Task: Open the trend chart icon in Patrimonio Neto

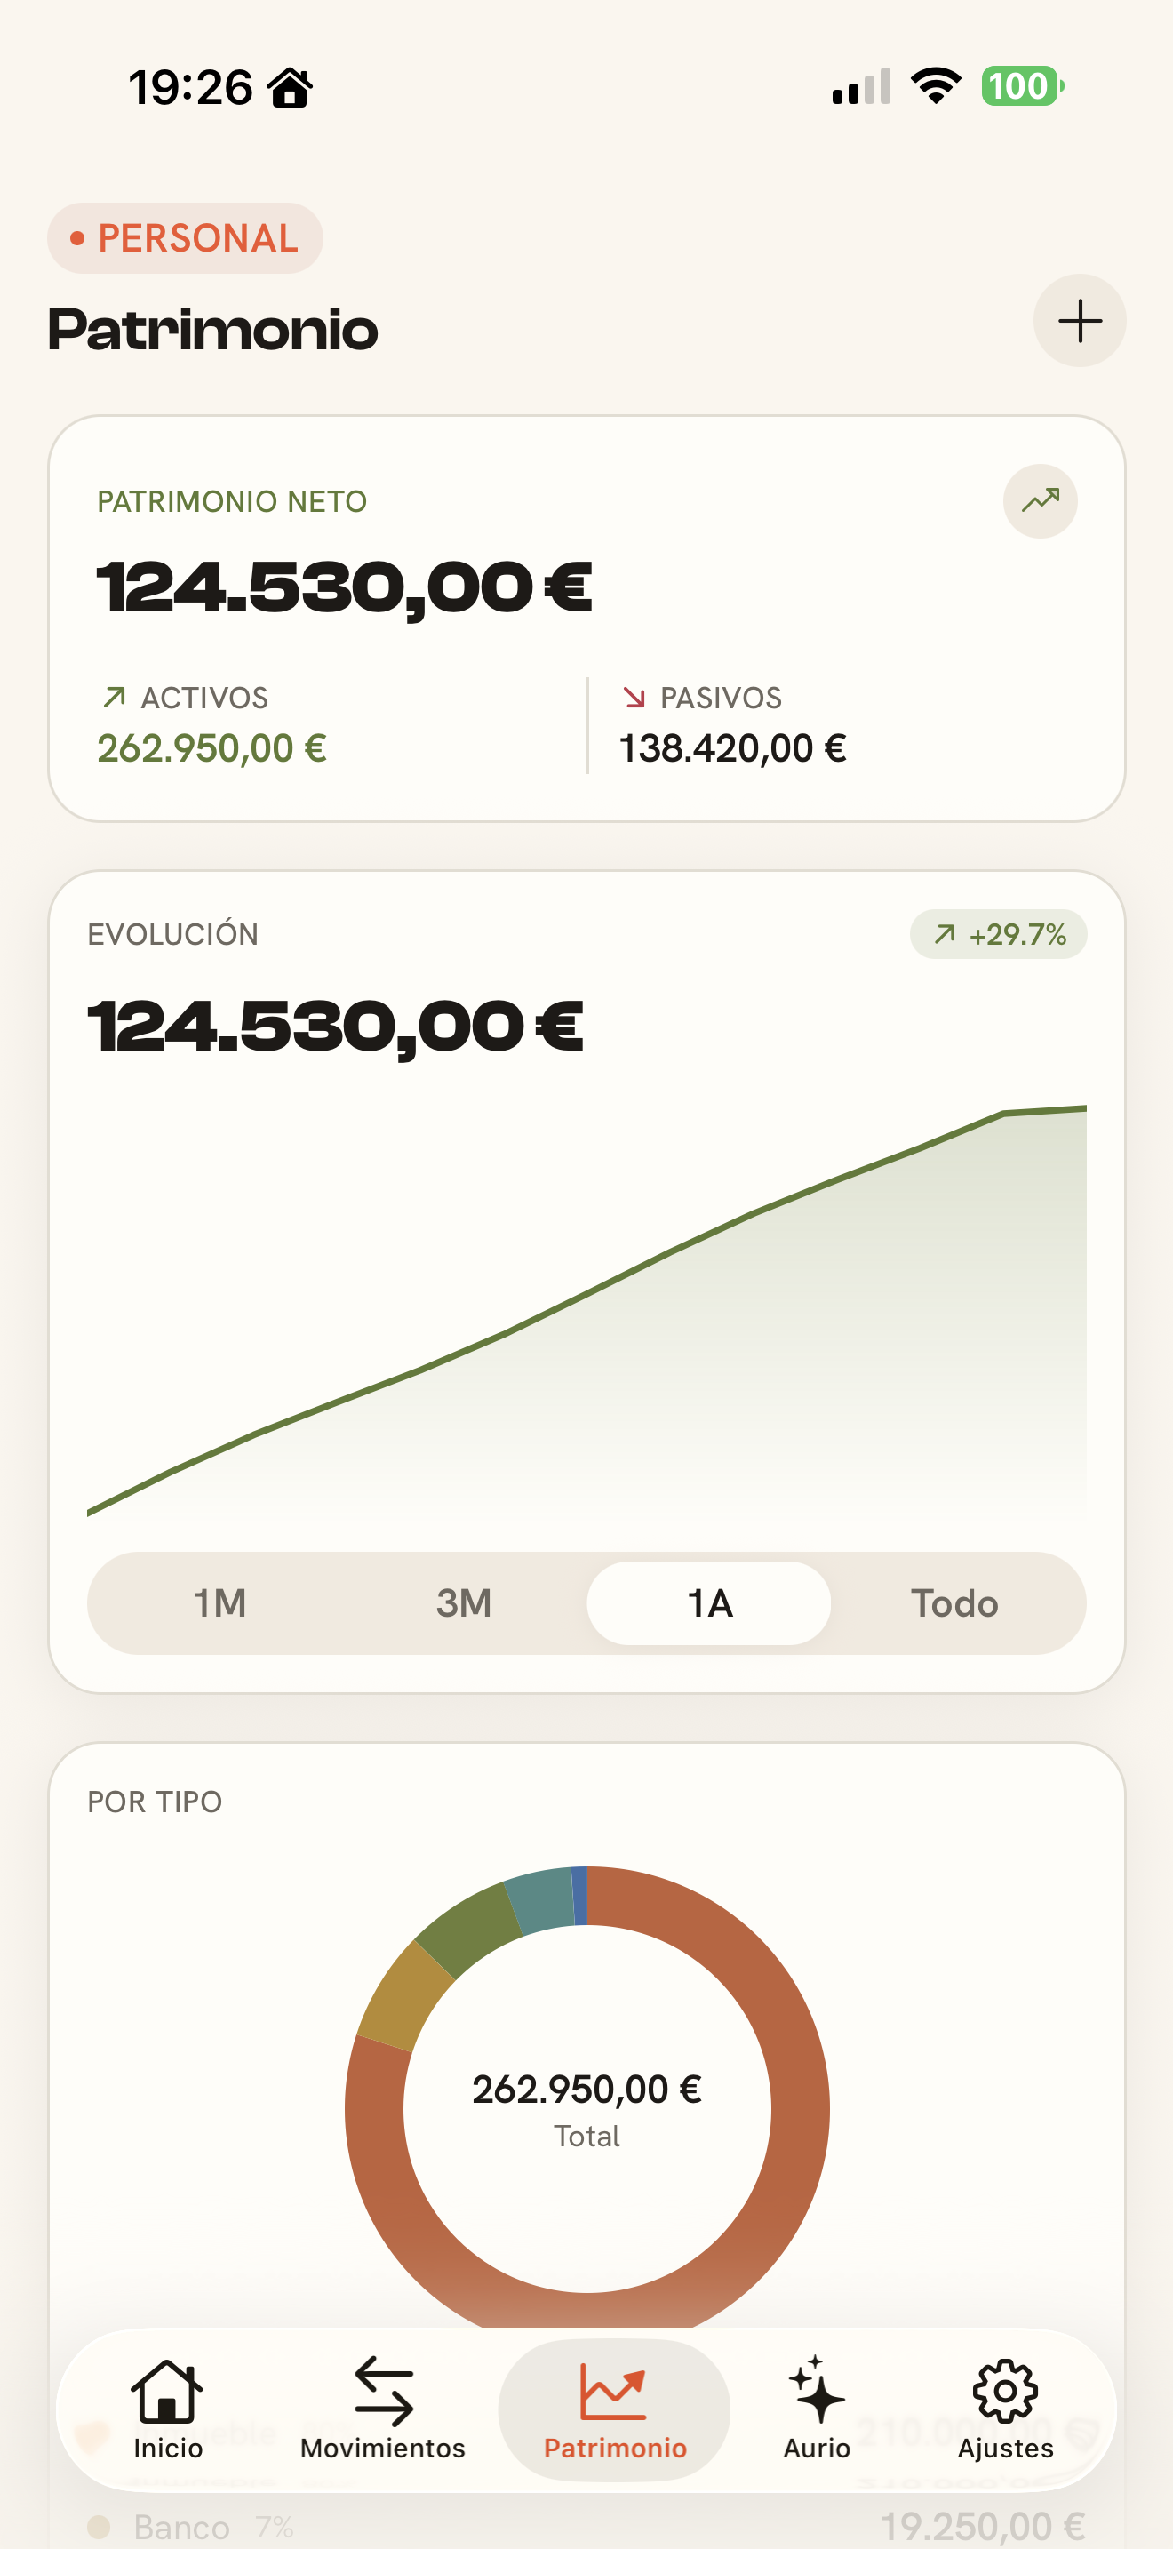Action: click(1040, 500)
